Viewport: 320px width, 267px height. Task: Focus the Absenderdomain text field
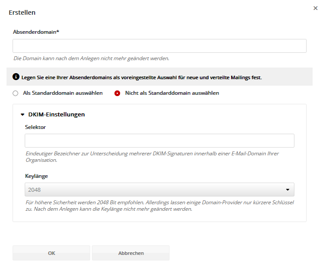coord(159,46)
